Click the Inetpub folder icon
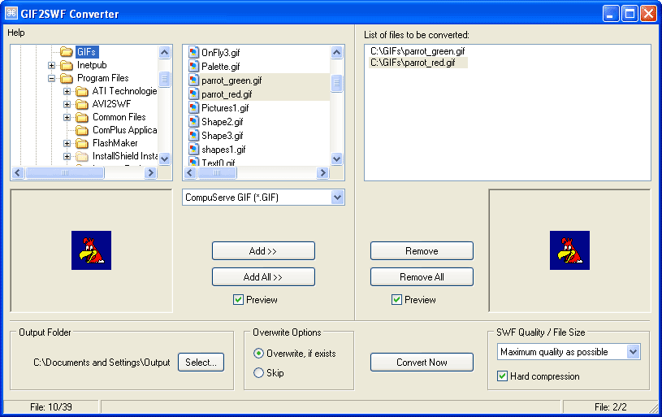The width and height of the screenshot is (662, 417). [x=67, y=65]
